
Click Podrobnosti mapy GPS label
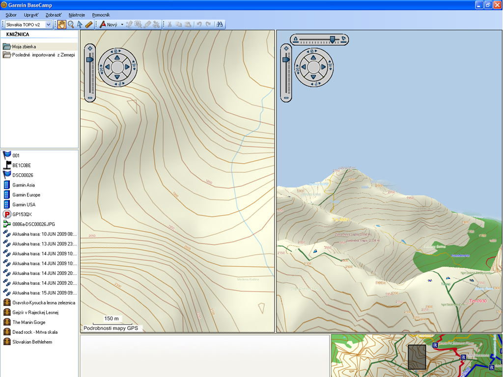click(111, 328)
